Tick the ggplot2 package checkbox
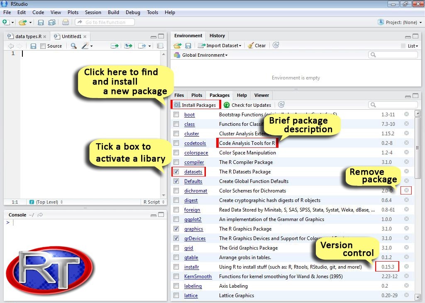Screen dimensions: 425x303 [x=176, y=219]
